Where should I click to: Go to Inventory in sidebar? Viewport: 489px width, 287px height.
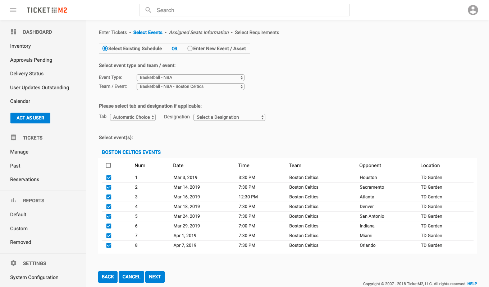[x=20, y=46]
